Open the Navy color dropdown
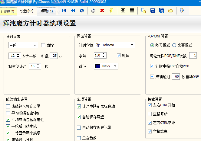The width and height of the screenshot is (201, 141). click(115, 66)
